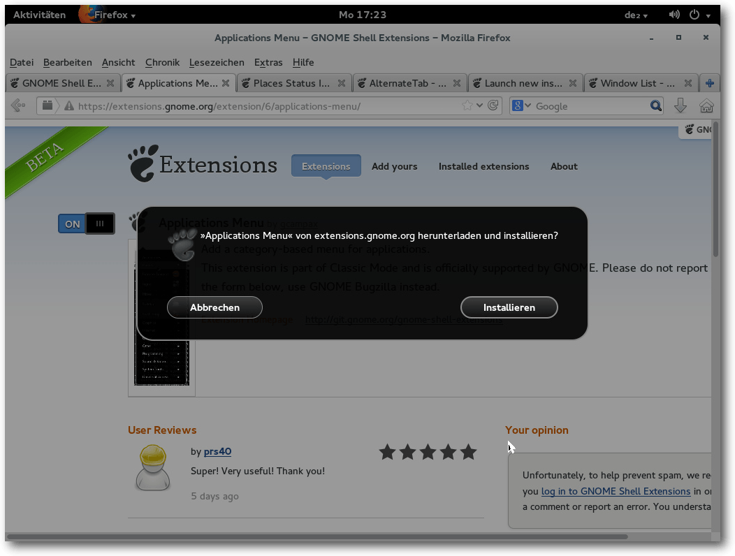Bookmark this page with star icon
Viewport: 735px width, 556px height.
pyautogui.click(x=467, y=105)
